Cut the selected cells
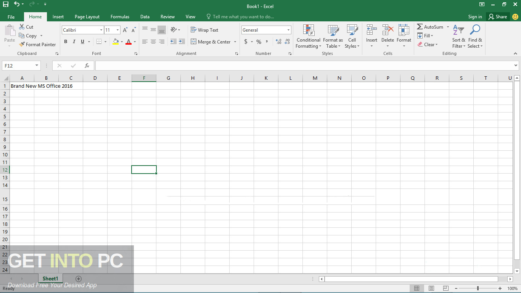 (26, 27)
